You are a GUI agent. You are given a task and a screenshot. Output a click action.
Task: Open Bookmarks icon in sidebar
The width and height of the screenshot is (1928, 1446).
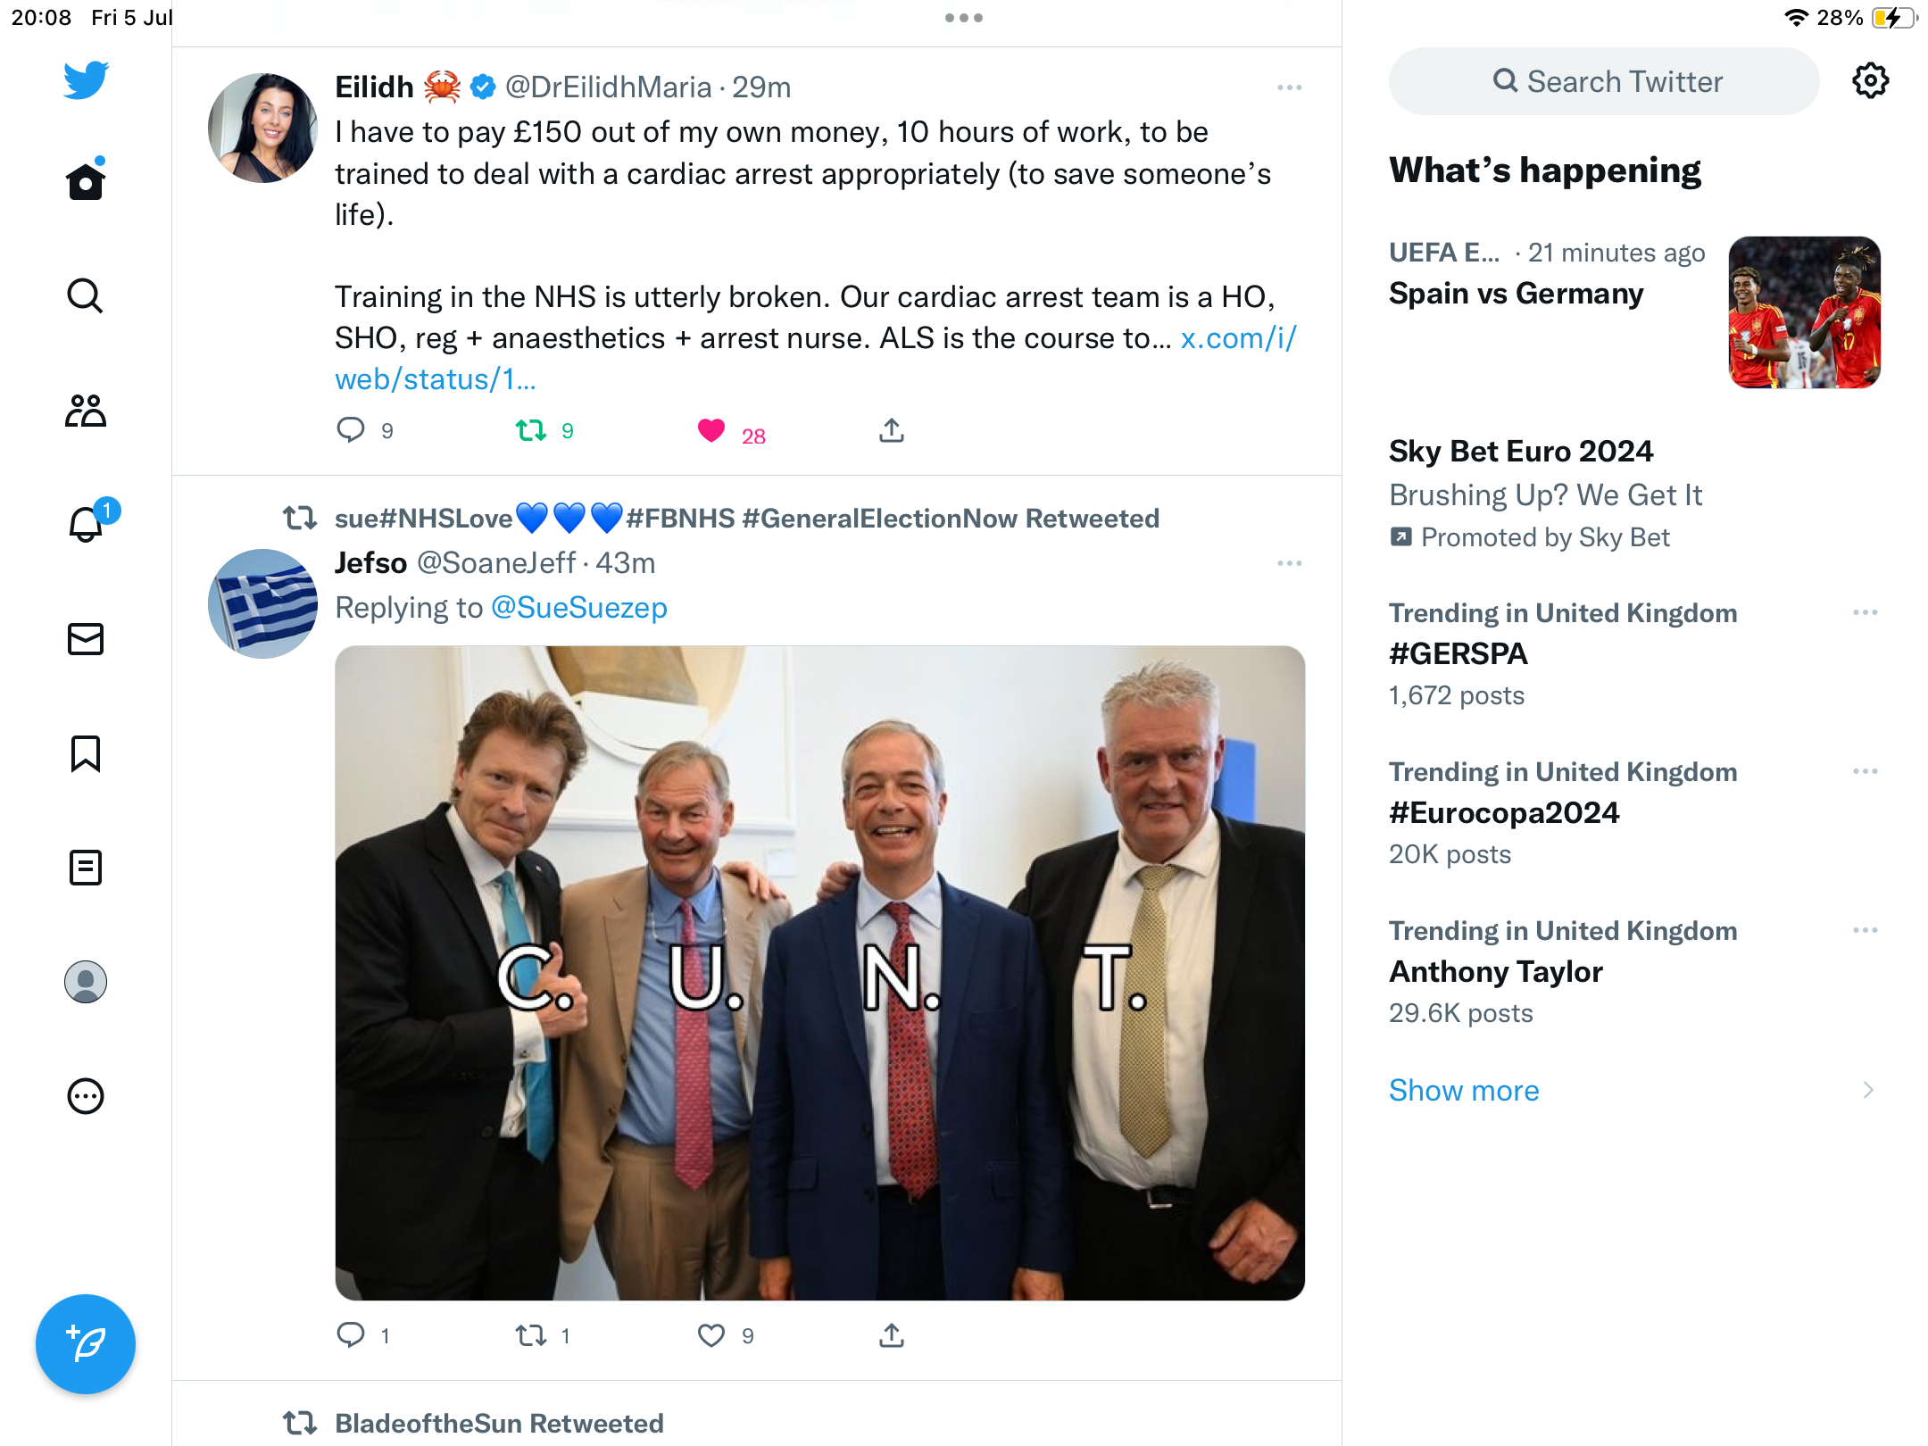tap(86, 753)
